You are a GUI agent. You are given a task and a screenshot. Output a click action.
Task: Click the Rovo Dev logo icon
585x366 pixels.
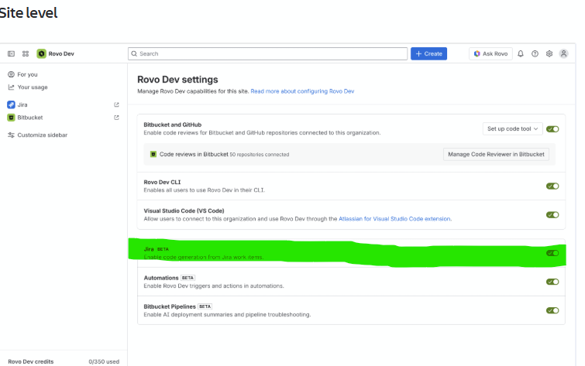(x=41, y=53)
